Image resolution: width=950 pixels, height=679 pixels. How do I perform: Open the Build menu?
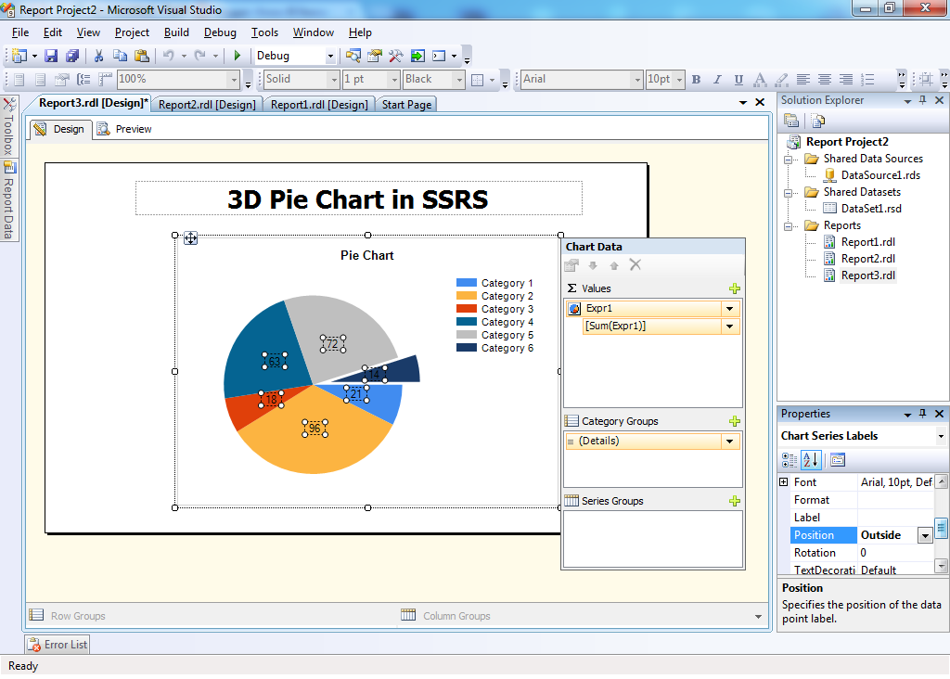coord(176,32)
